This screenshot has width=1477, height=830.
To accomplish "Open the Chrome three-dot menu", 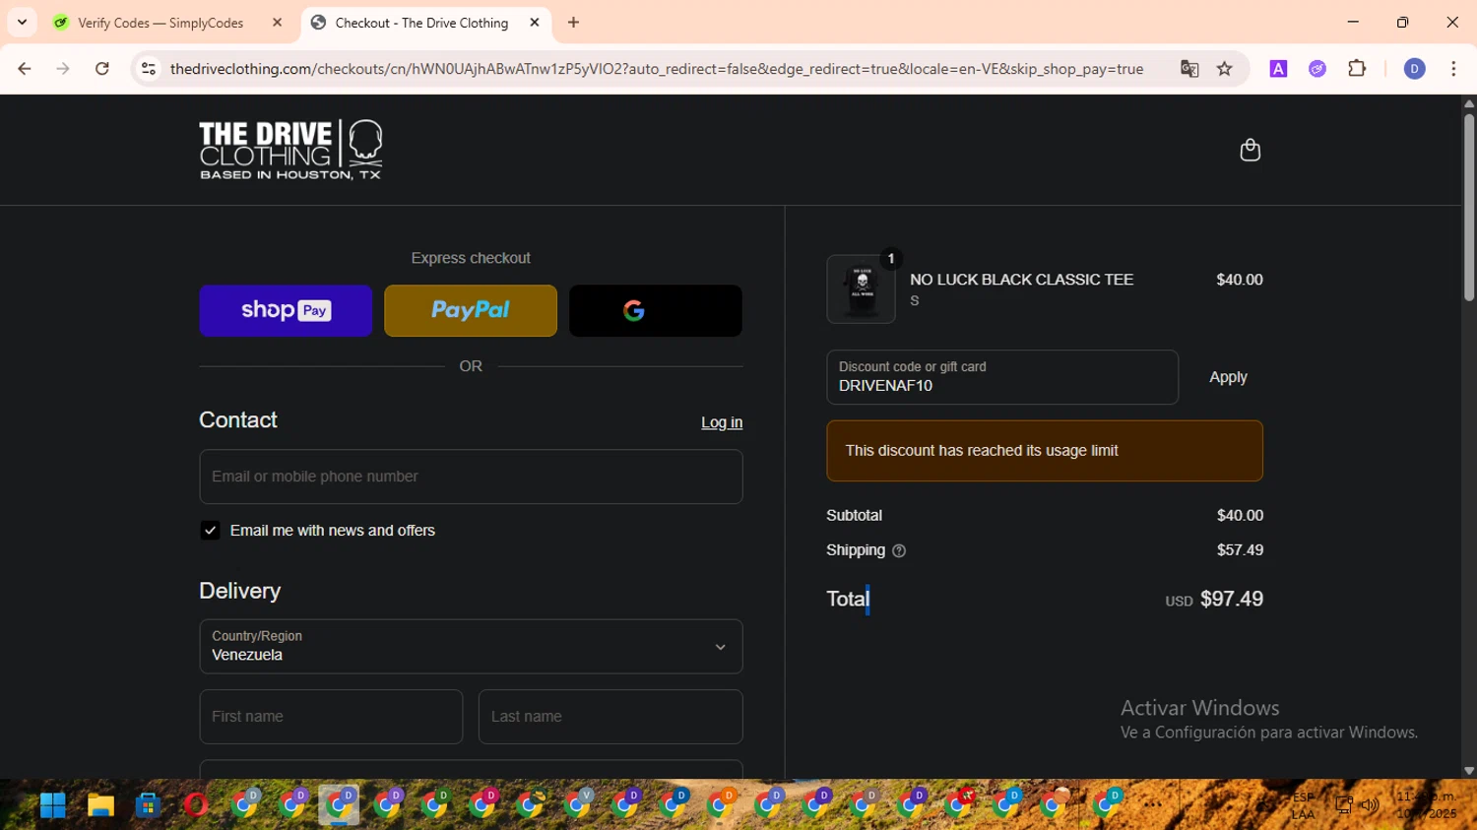I will point(1453,69).
